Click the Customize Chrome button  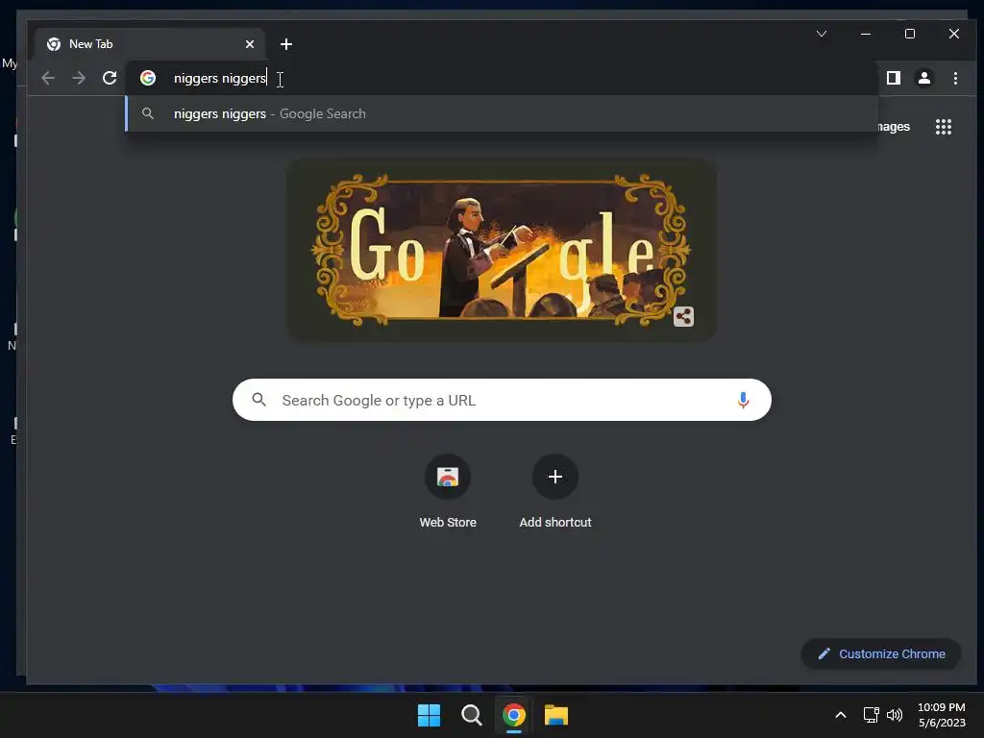pos(881,653)
